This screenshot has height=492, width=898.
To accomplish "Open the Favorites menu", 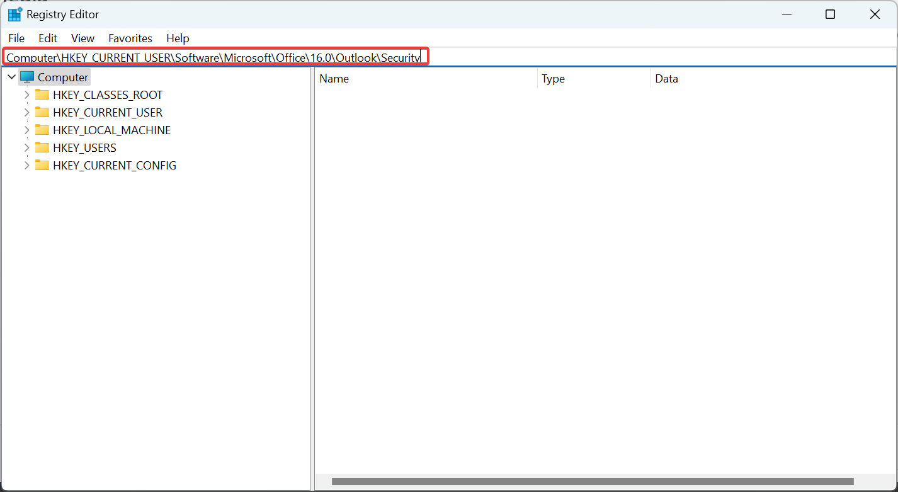I will click(130, 38).
